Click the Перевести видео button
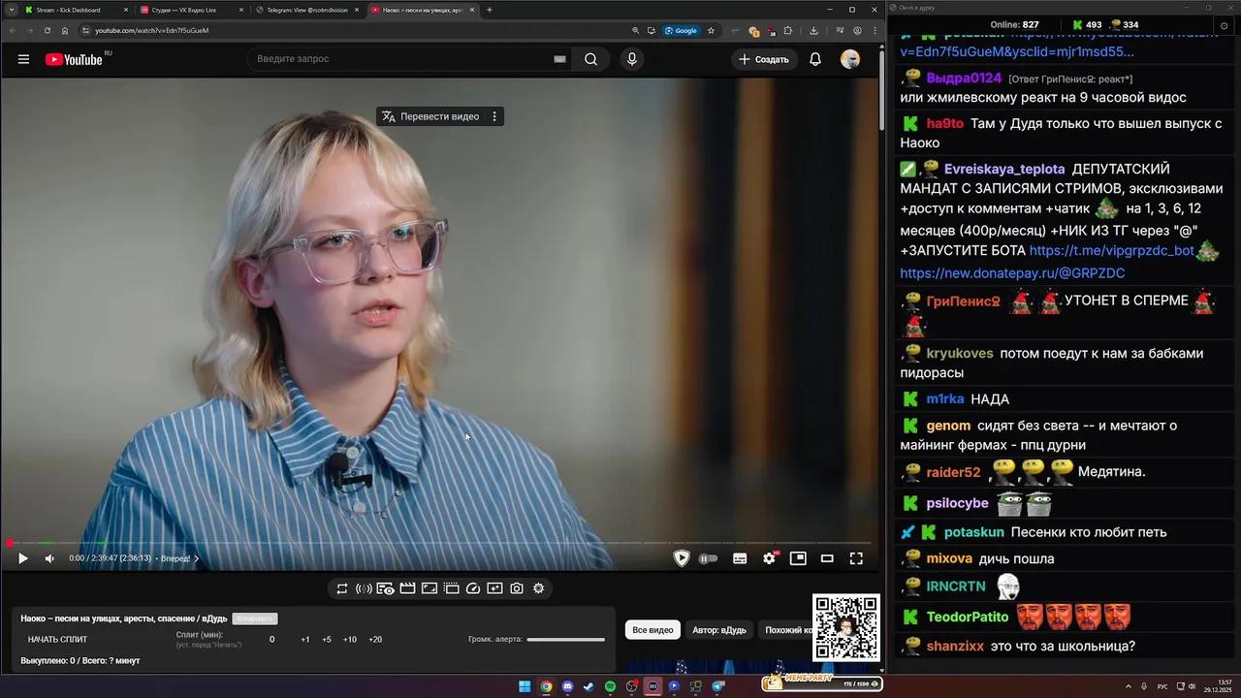This screenshot has width=1241, height=698. click(x=430, y=116)
